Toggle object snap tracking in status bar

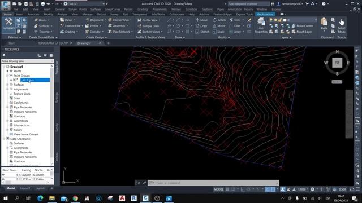(268, 189)
